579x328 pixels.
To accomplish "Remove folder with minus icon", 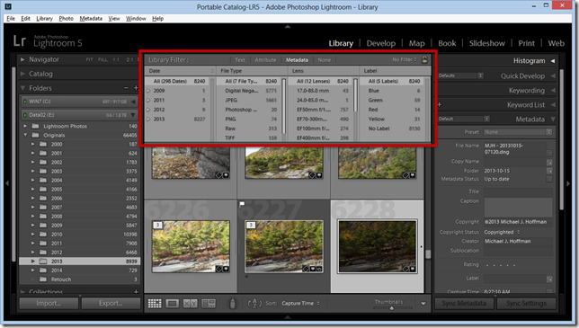I will click(126, 88).
